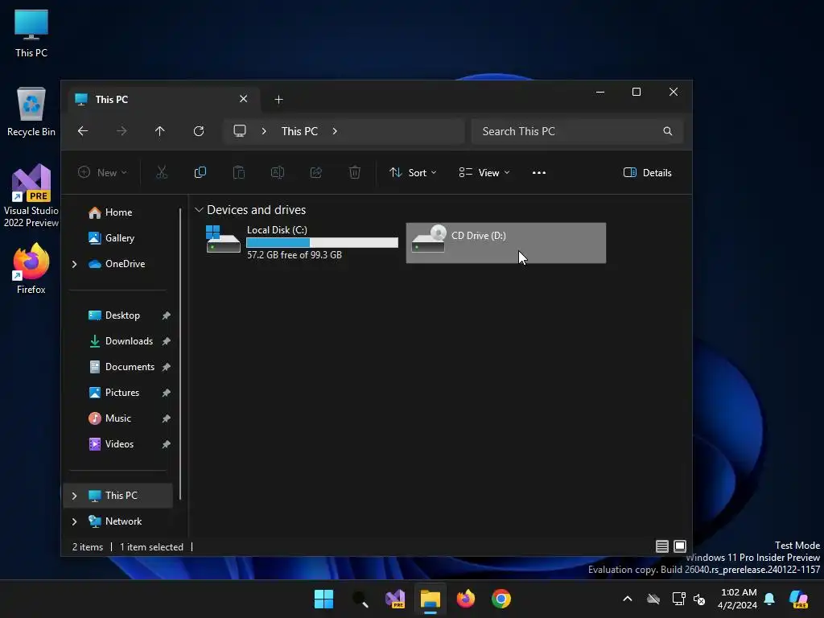Click the Cut scissors icon

[161, 172]
